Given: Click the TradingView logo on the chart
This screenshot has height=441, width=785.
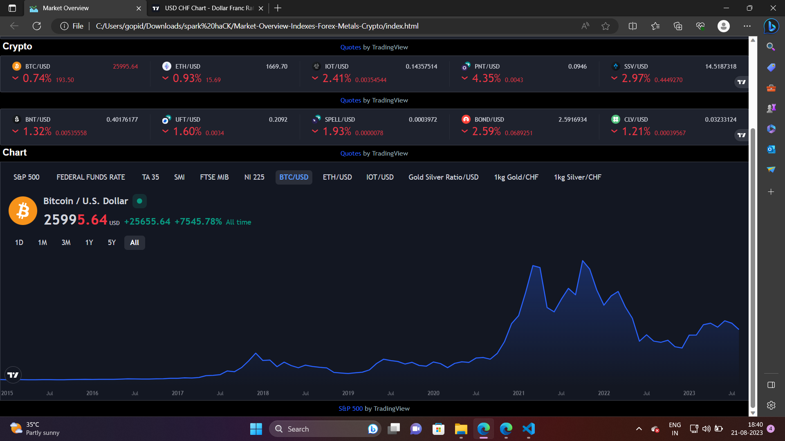Looking at the screenshot, I should (13, 375).
